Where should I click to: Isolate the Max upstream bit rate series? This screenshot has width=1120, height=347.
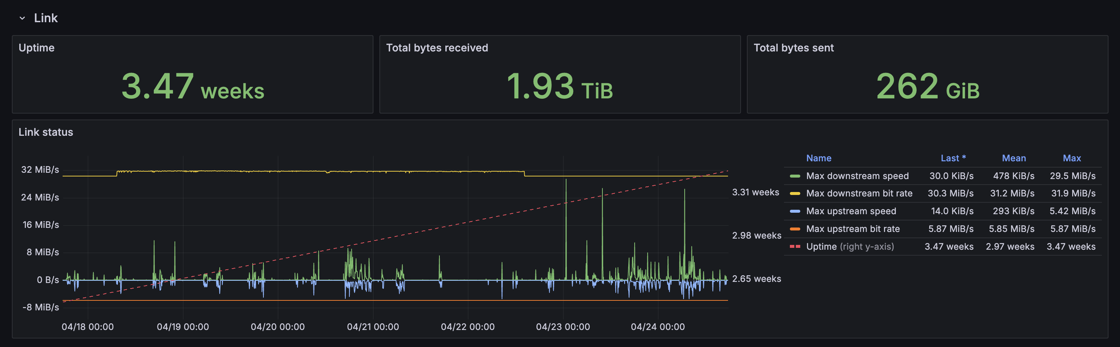[853, 229]
